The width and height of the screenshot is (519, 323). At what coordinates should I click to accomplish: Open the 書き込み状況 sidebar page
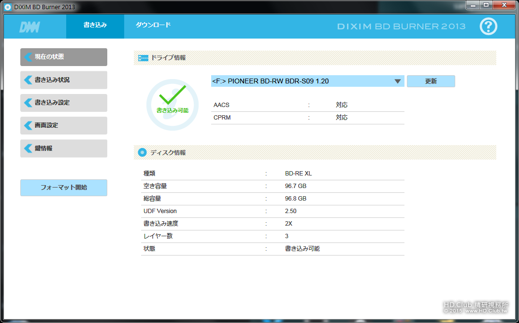(64, 80)
